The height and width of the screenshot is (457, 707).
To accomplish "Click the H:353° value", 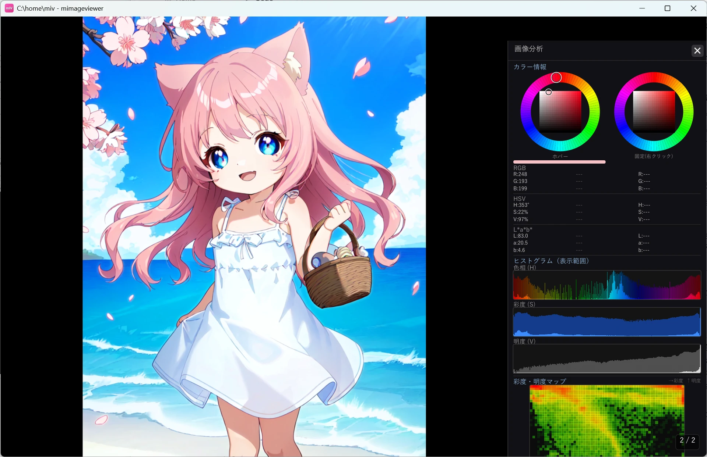I will pos(521,205).
